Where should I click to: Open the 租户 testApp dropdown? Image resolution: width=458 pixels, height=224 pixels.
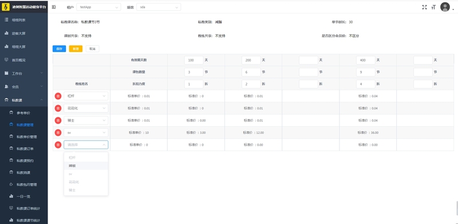98,7
